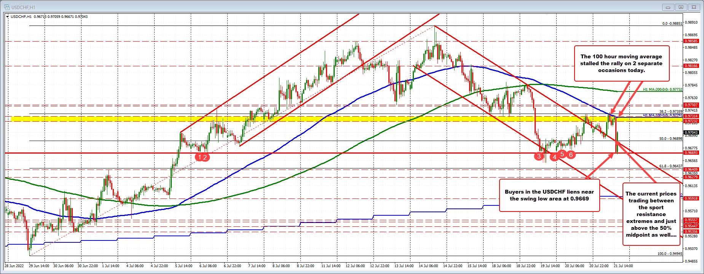
Task: Click the 0.0 -0.98851 Fibonacci level label
Action: point(672,24)
